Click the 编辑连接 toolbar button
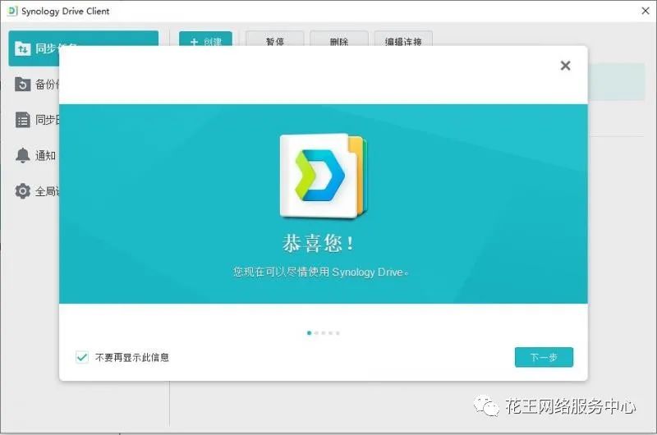The image size is (657, 435). tap(403, 39)
